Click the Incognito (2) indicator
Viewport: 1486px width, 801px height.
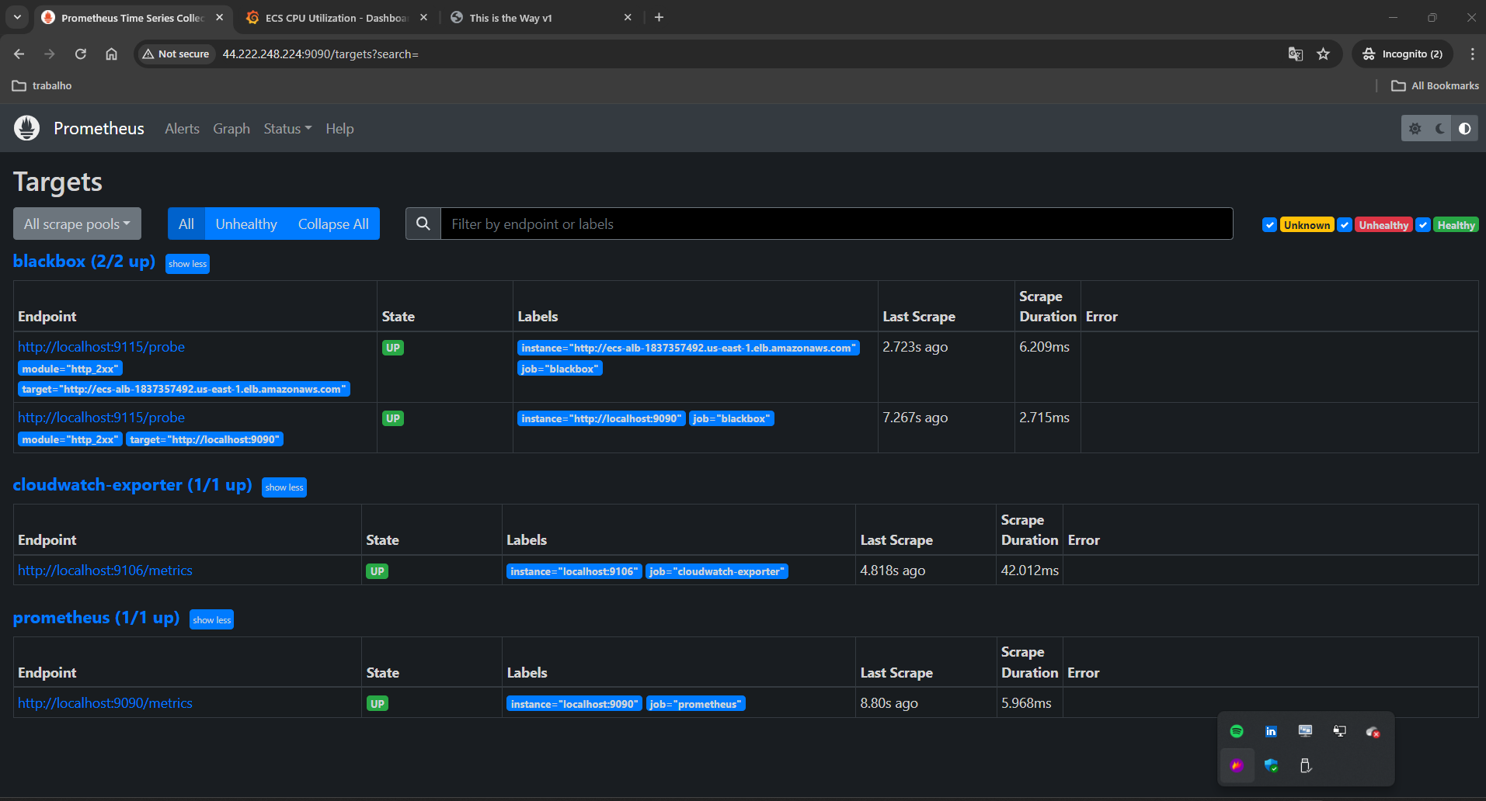tap(1403, 54)
